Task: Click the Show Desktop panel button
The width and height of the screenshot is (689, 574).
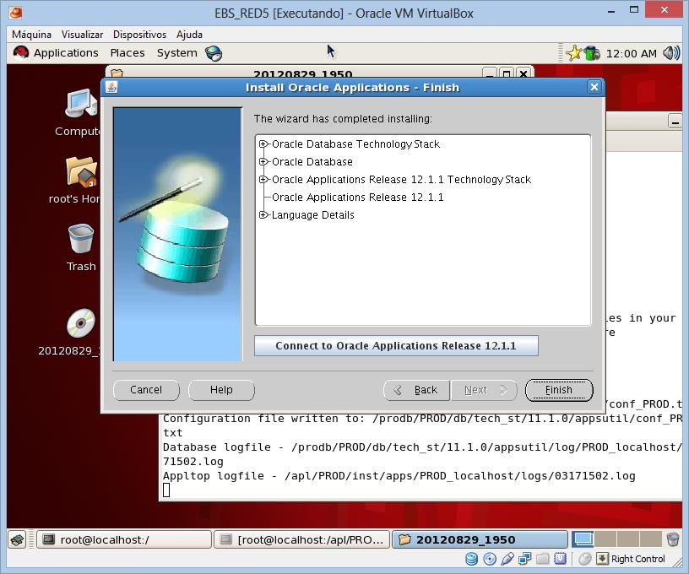Action: 18,539
